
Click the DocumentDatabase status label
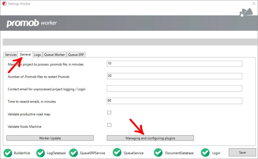(179, 153)
